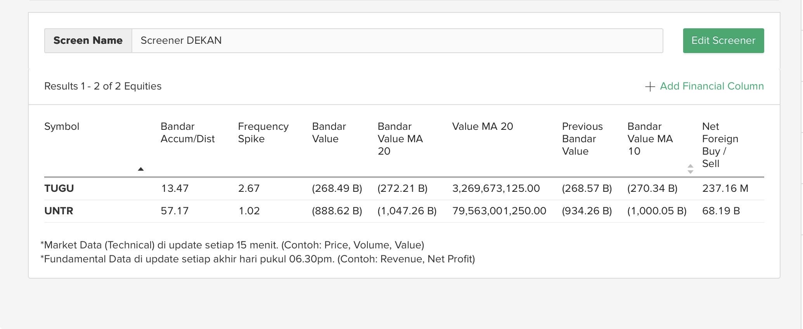Select the Bandar Value MA 20 column header
Screen dimensions: 803x329
pyautogui.click(x=400, y=139)
